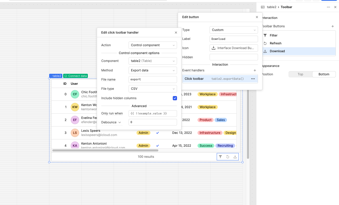The image size is (339, 205).
Task: Open the Toolbar panel's more options menu
Action: (328, 7)
